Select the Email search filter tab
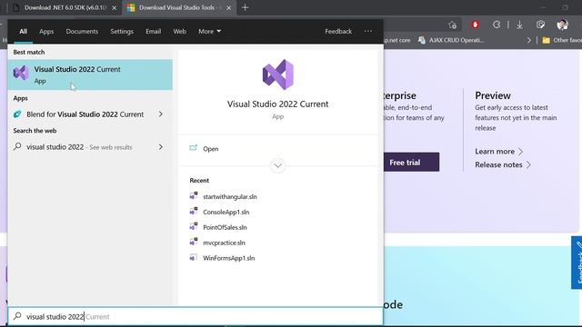This screenshot has height=327, width=582. coord(154,32)
